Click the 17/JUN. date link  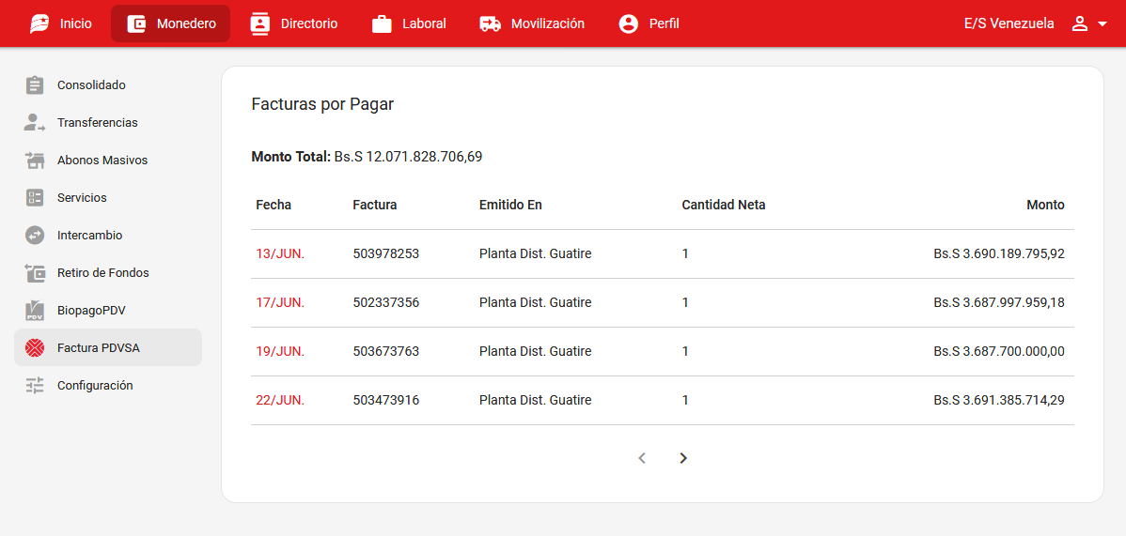(x=280, y=303)
